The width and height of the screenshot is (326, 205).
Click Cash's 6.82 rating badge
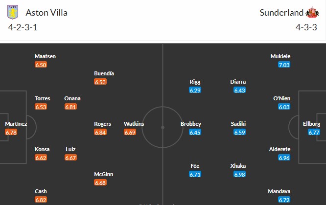pos(41,200)
